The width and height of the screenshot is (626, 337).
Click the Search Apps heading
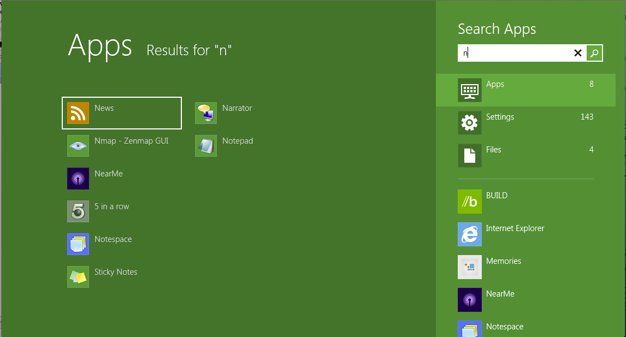point(497,29)
